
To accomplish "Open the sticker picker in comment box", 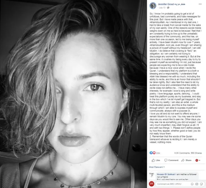I will [201, 184].
